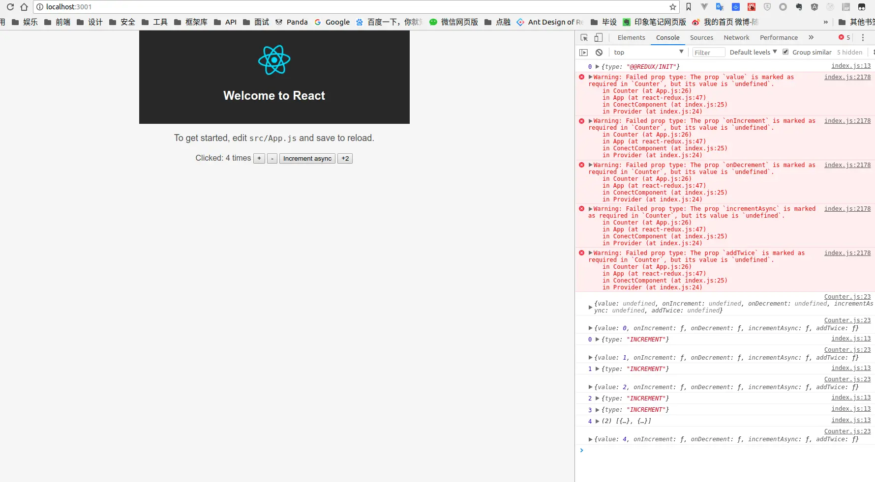Open the Panda bookmark

point(292,22)
